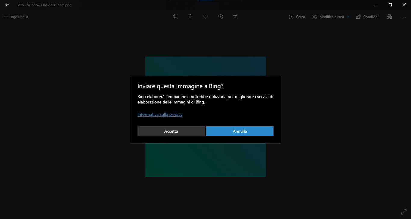
Task: Restore down the Foto window
Action: tap(390, 5)
